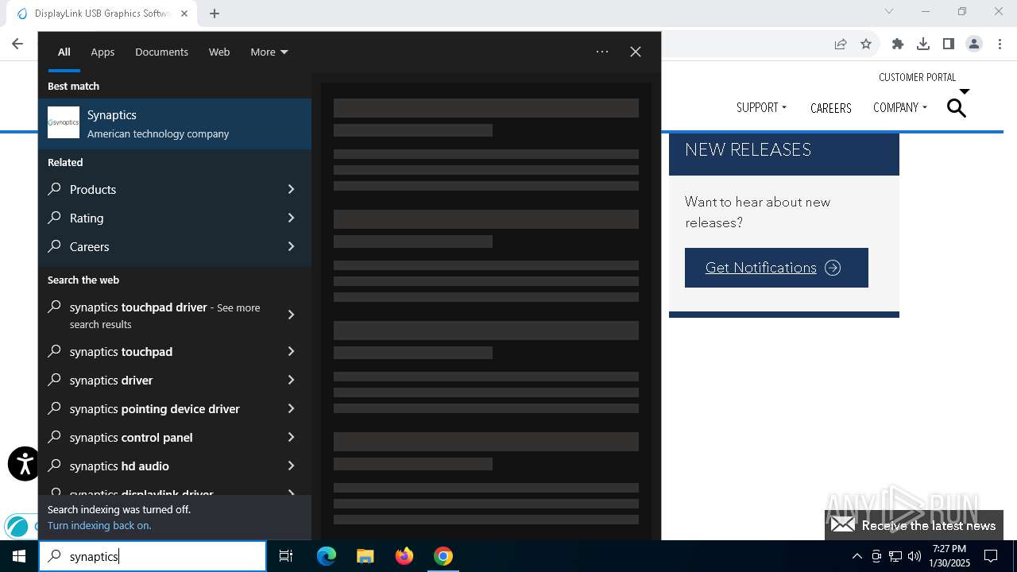The height and width of the screenshot is (572, 1017).
Task: Open File Explorer from taskbar
Action: click(x=365, y=556)
